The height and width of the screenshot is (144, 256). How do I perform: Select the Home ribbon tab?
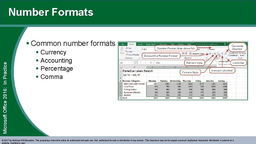(131, 44)
